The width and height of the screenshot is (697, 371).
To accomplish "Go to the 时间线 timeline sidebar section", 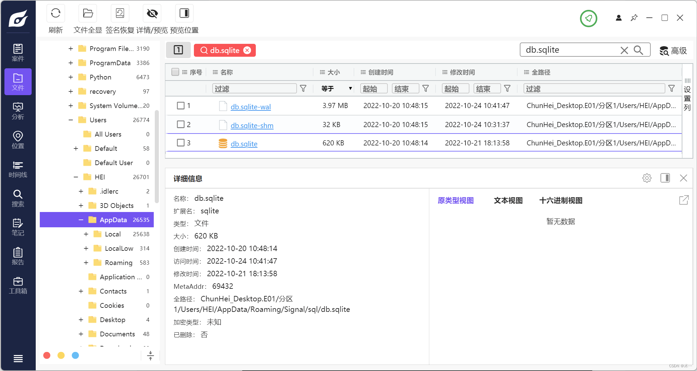I will click(x=18, y=169).
